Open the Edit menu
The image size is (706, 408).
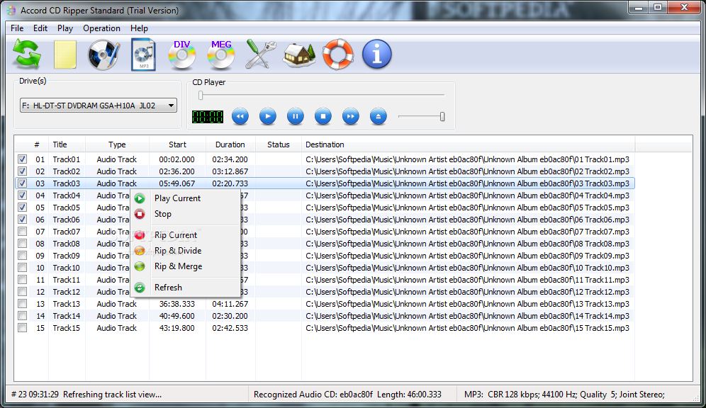[40, 28]
